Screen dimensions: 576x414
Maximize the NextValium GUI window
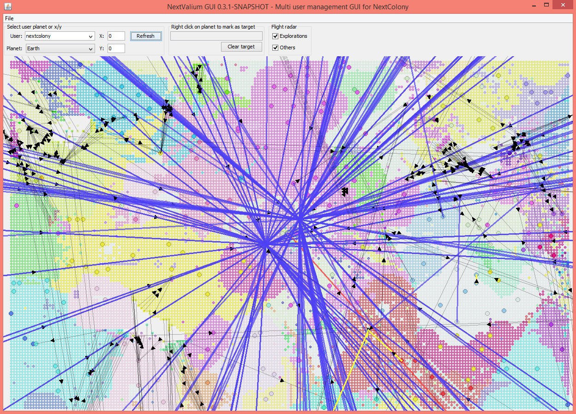546,5
